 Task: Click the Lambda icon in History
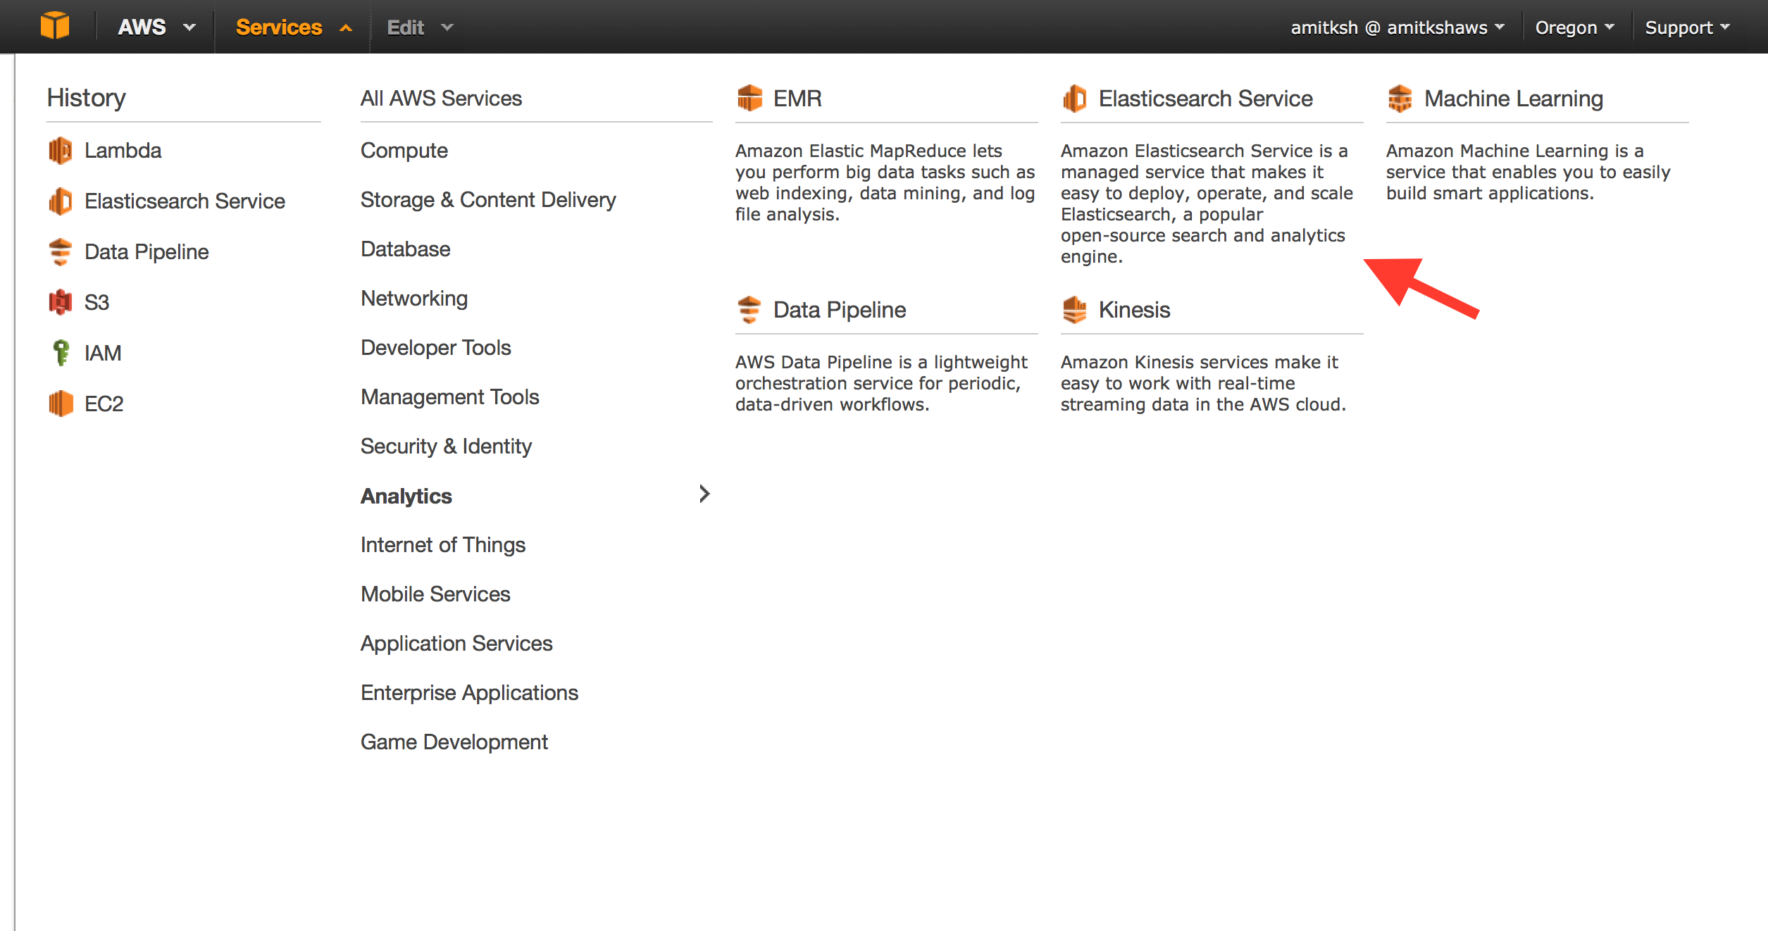[61, 151]
